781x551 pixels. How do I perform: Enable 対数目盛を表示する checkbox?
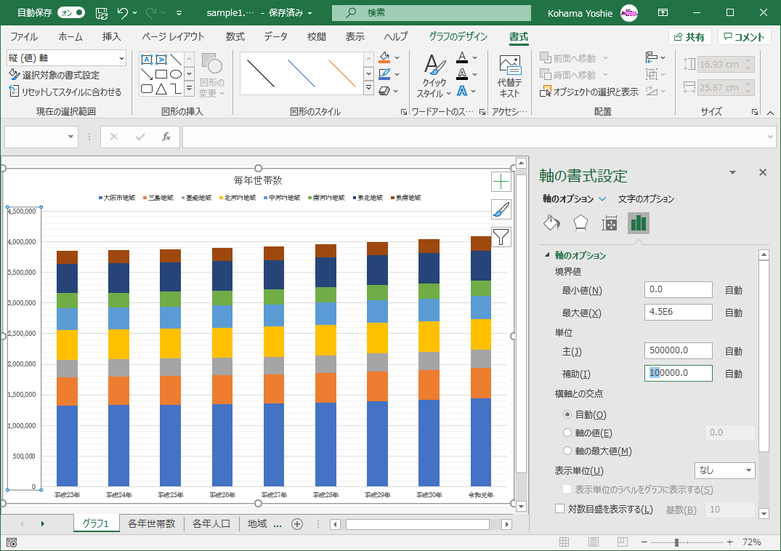pos(560,509)
